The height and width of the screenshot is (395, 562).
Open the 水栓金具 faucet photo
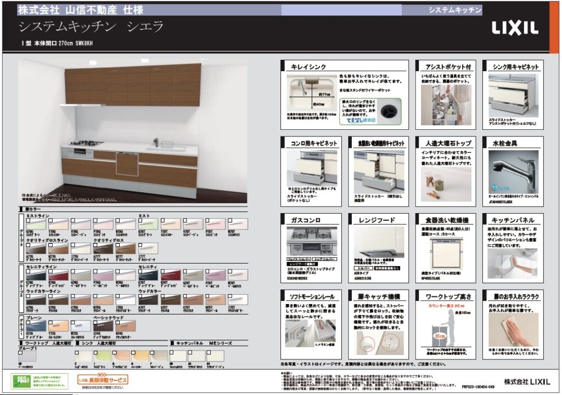pos(513,171)
